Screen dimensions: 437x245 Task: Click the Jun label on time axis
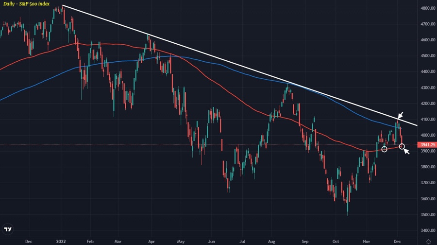[x=212, y=242]
